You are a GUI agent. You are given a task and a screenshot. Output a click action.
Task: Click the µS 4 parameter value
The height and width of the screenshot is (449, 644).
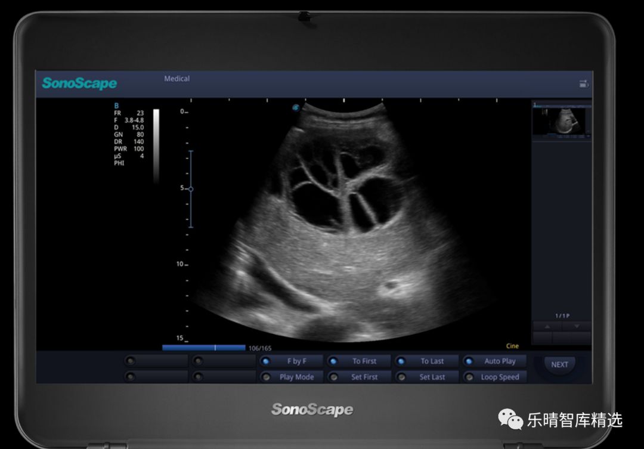(129, 156)
